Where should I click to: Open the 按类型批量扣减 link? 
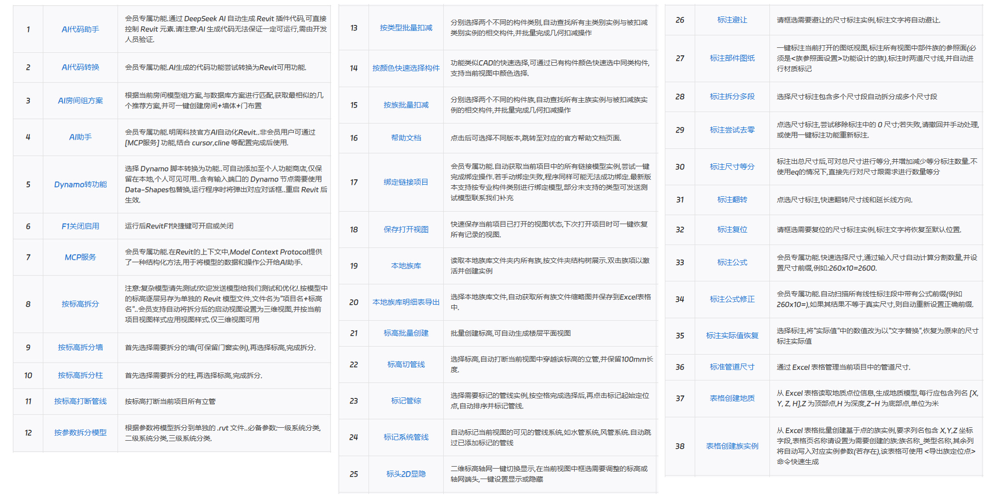tap(406, 27)
